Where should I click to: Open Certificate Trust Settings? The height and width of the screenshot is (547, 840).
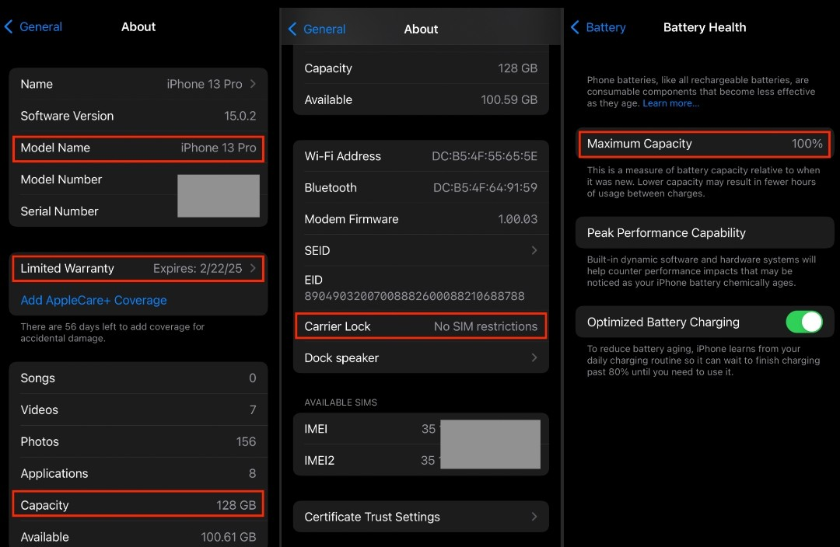[421, 517]
